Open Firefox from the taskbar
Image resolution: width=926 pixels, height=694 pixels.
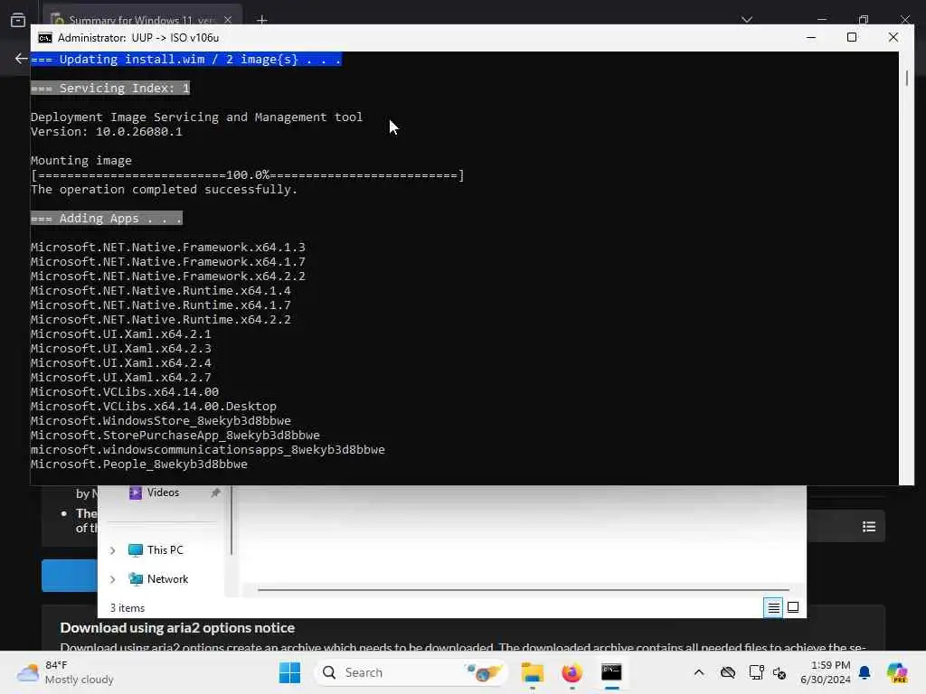572,672
